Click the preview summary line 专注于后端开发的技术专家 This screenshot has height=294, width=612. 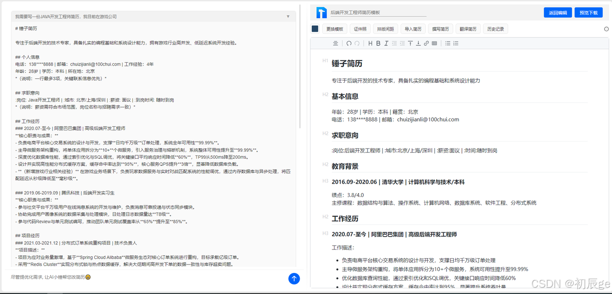(405, 80)
